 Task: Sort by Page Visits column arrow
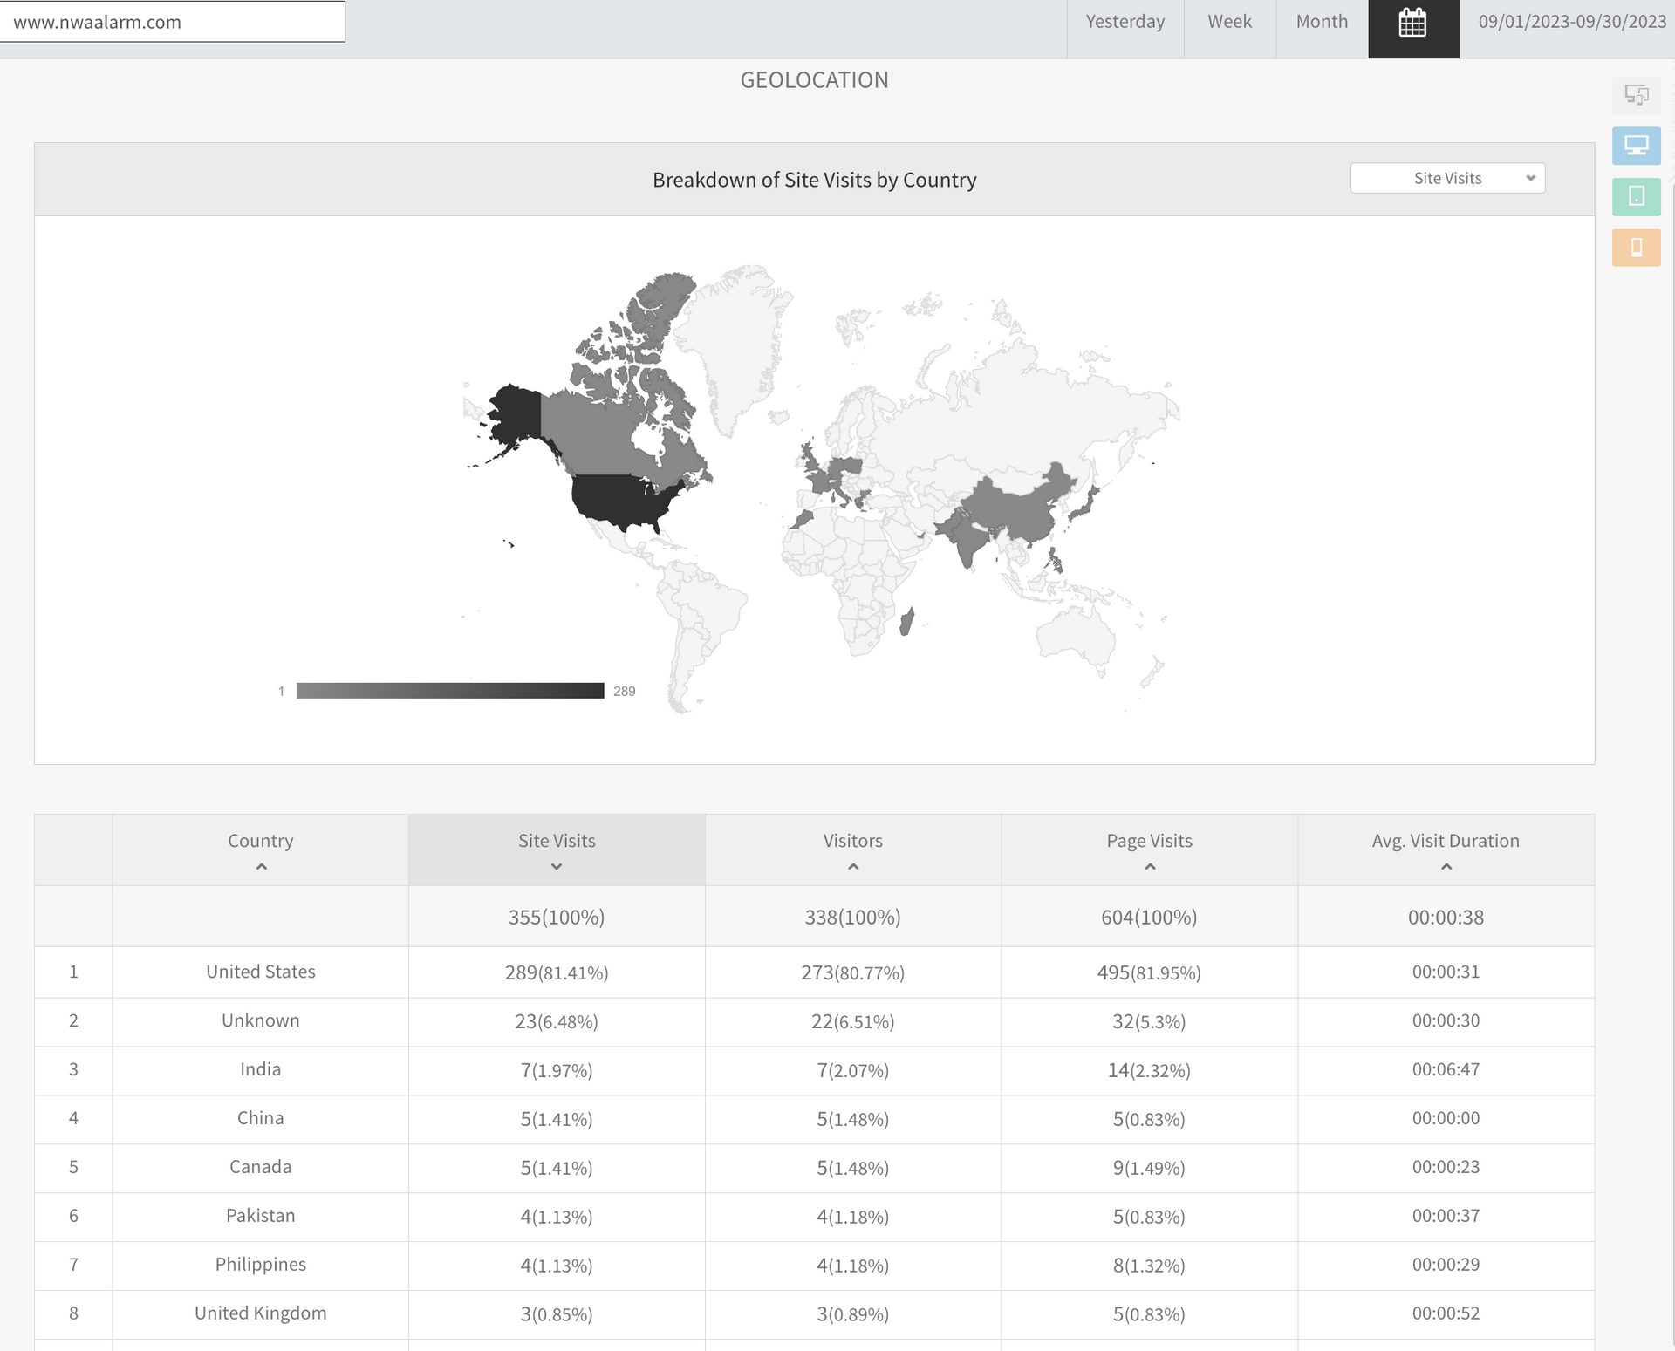point(1149,867)
